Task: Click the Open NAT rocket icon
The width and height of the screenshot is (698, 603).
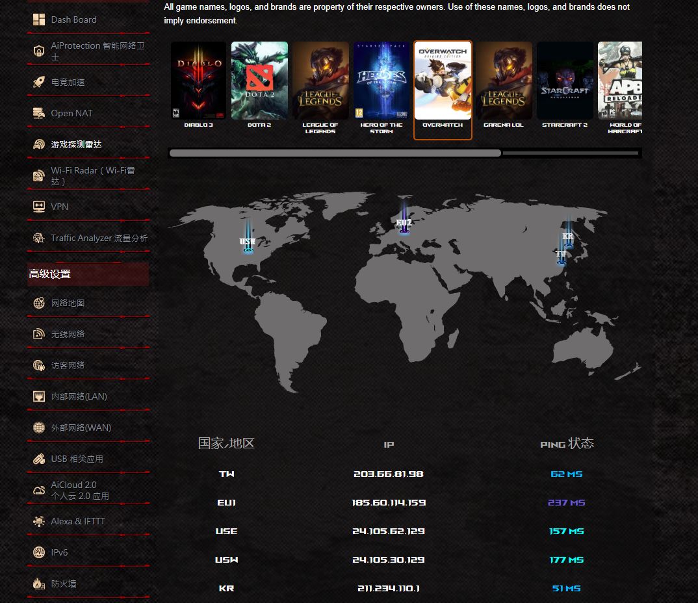Action: [x=39, y=113]
